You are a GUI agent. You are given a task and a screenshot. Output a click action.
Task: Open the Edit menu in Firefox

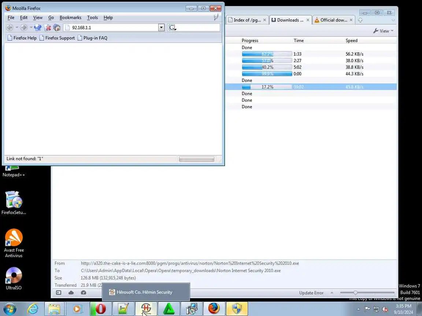pyautogui.click(x=24, y=18)
